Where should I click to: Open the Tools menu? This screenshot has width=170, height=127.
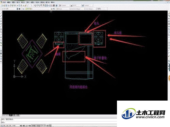[28, 2]
